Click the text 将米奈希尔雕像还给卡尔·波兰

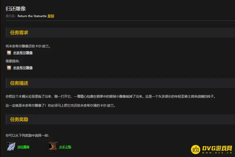pyautogui.click(x=28, y=46)
